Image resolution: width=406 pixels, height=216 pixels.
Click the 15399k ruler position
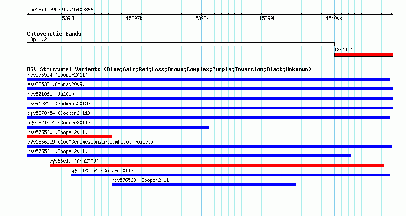pos(267,18)
